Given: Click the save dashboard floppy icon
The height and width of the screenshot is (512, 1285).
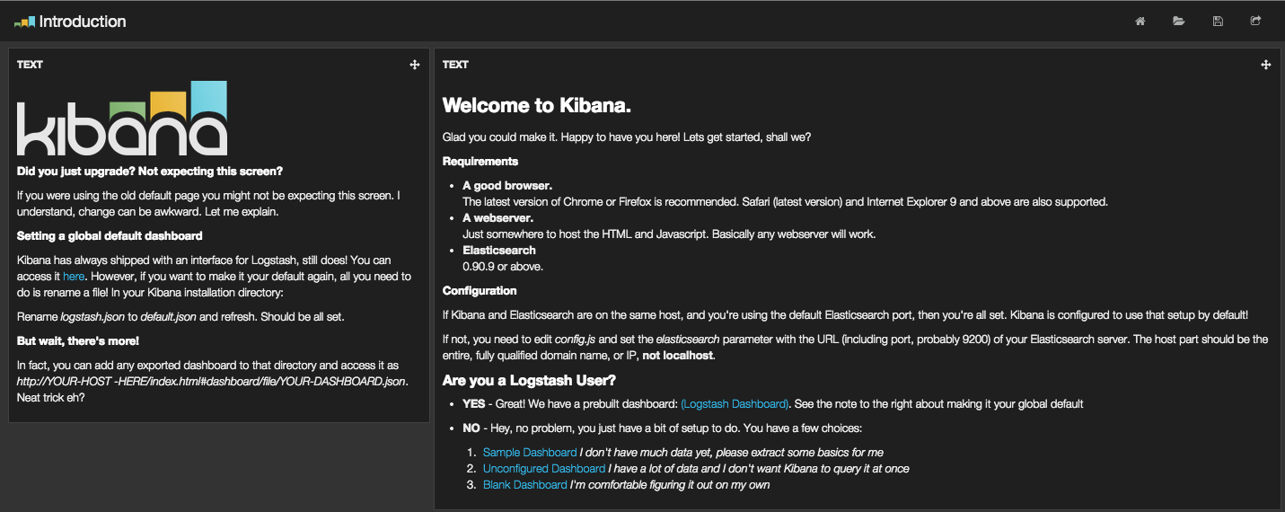Looking at the screenshot, I should (1218, 22).
